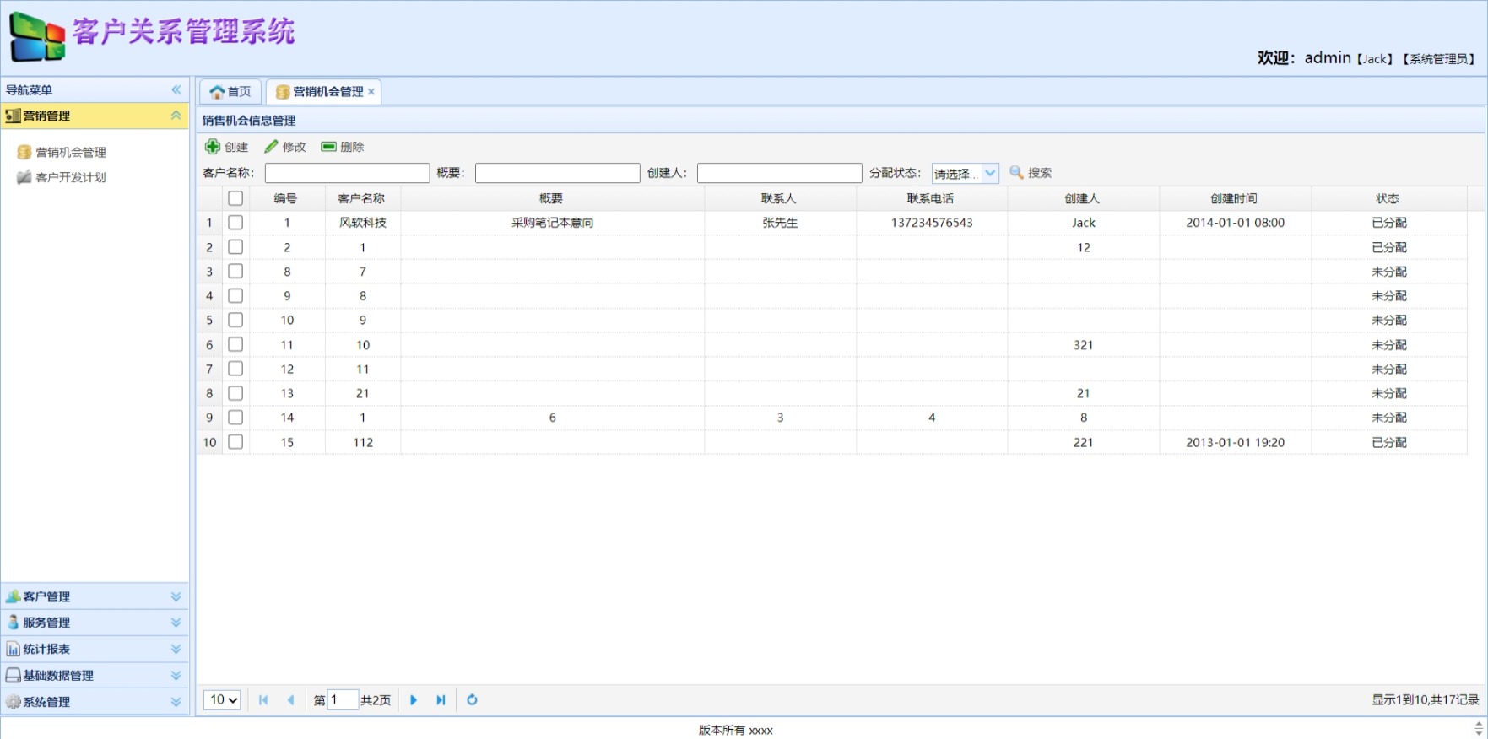1488x739 pixels.
Task: Click the magnifier search icon
Action: [x=1017, y=172]
